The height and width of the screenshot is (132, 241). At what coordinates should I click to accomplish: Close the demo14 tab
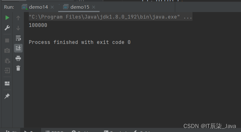point(52,7)
